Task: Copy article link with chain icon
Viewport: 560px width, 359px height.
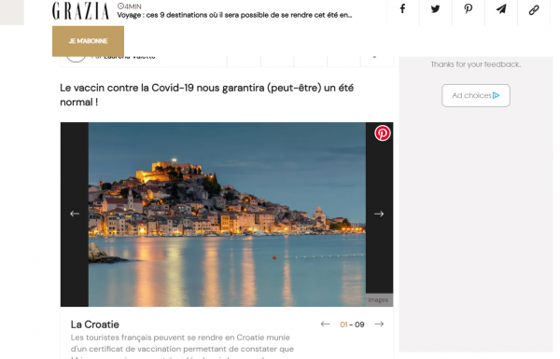Action: [x=534, y=9]
